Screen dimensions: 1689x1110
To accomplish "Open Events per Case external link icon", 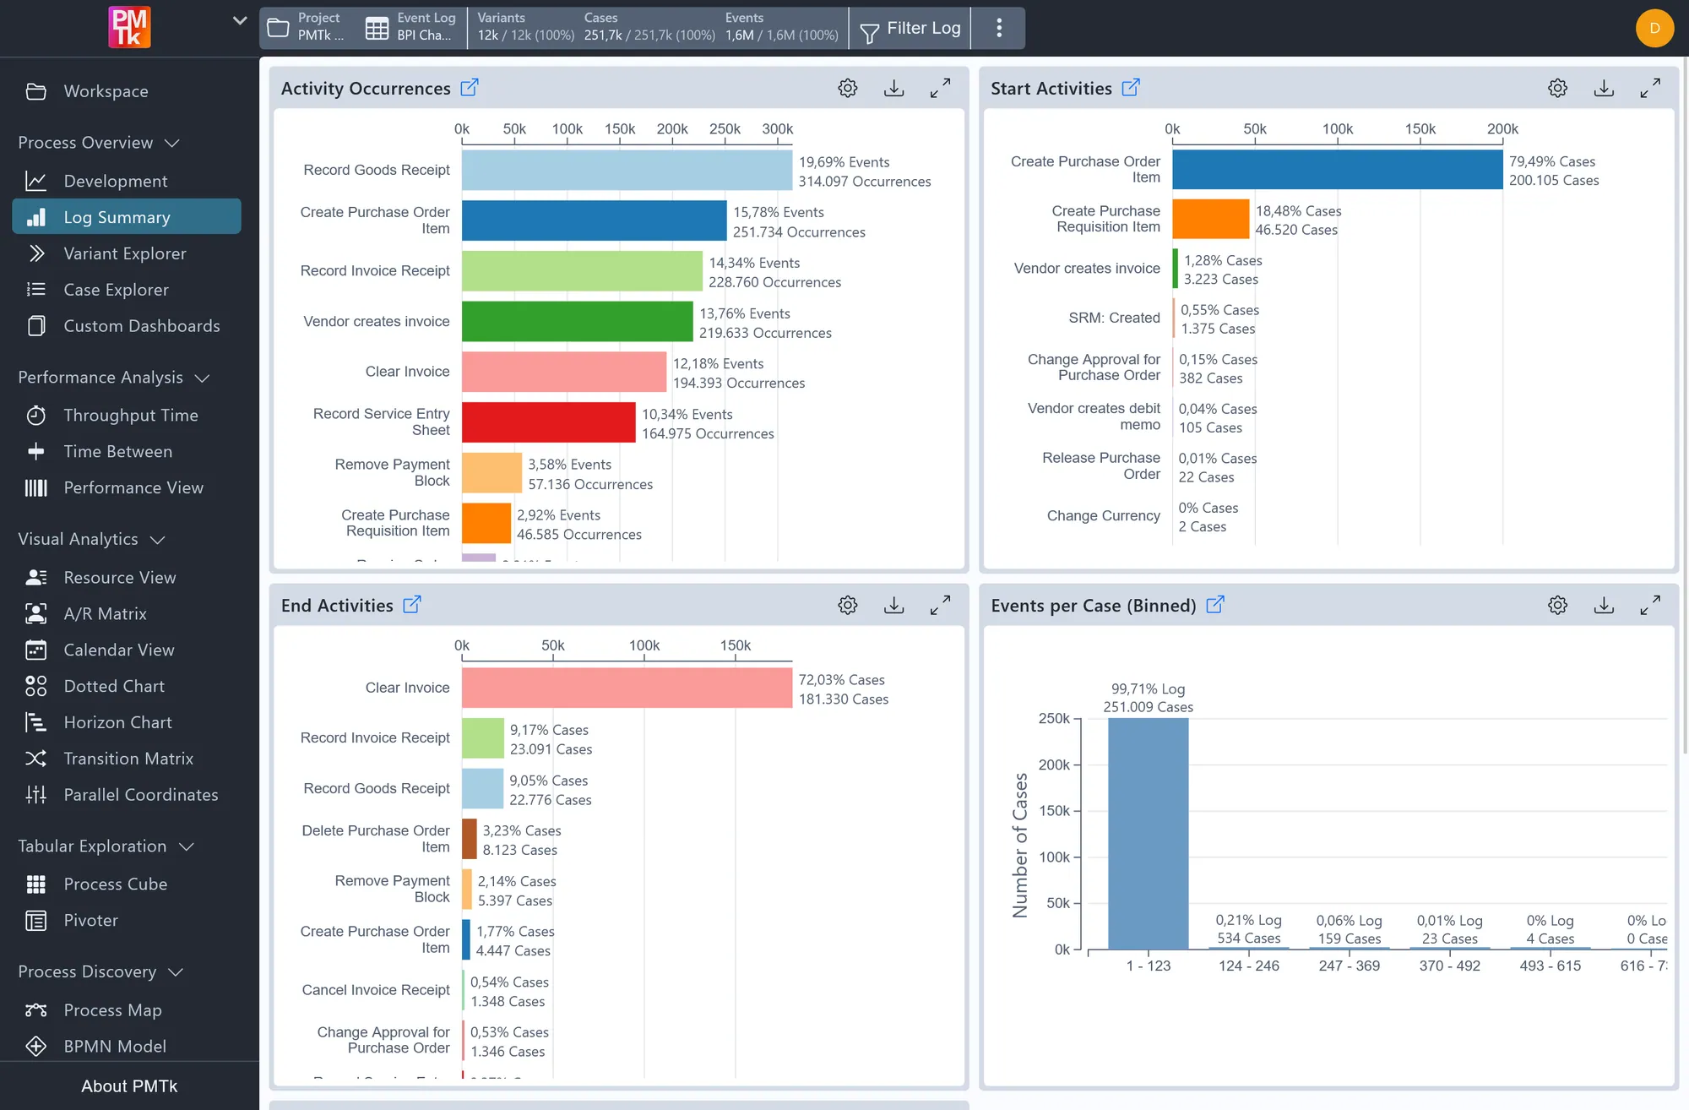I will coord(1215,604).
